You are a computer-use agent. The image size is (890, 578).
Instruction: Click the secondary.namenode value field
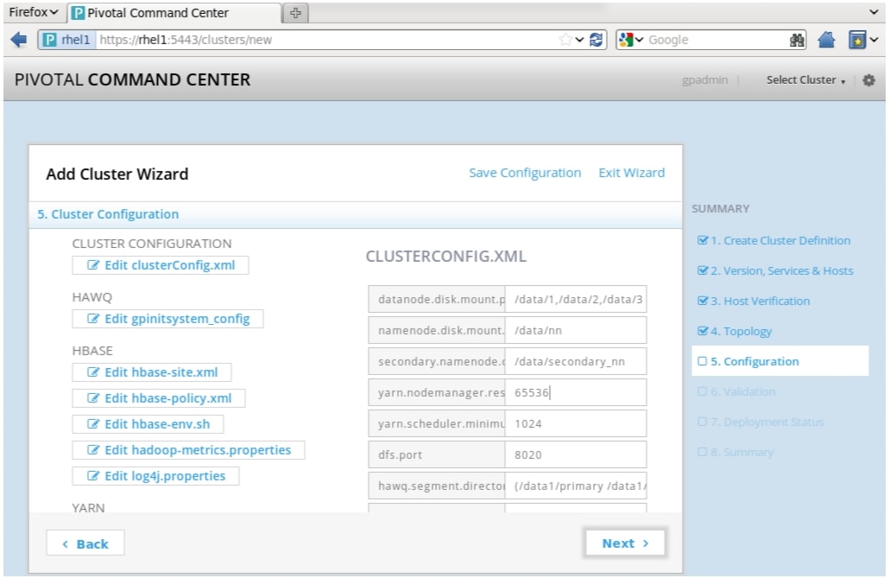click(x=576, y=361)
